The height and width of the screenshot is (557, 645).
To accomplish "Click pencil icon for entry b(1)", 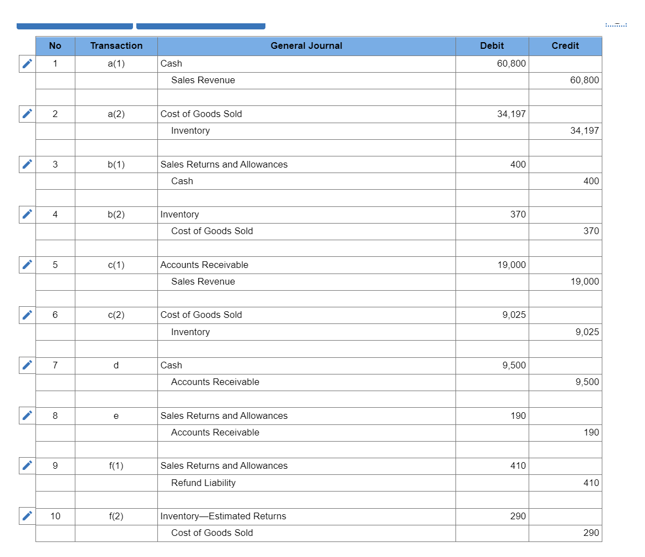I will pos(27,164).
